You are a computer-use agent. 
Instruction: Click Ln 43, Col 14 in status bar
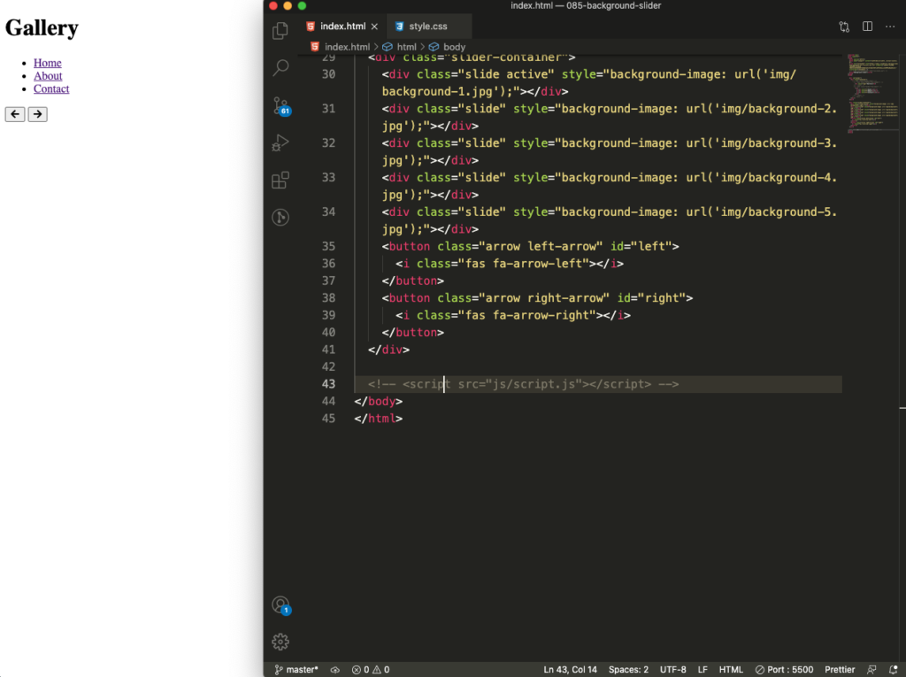pyautogui.click(x=571, y=670)
